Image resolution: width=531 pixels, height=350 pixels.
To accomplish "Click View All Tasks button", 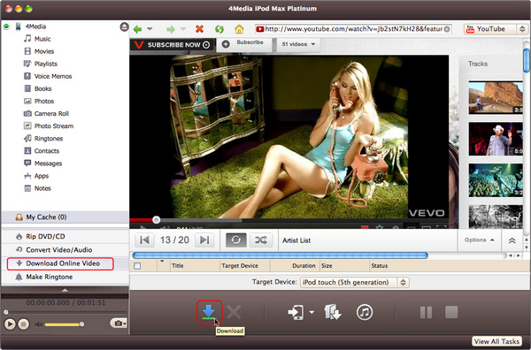I will coord(496,341).
